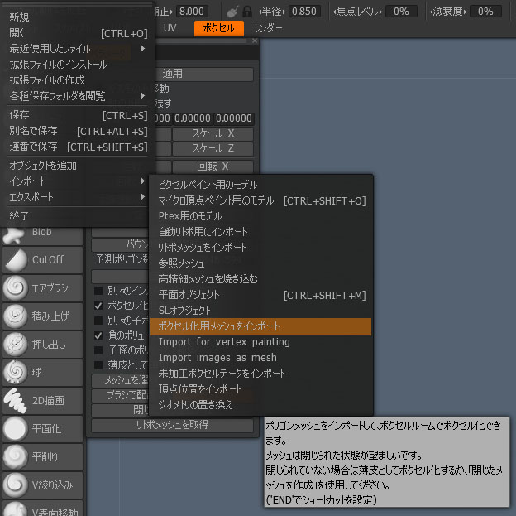Toggle the lock icon beside 半径
Viewport: 516px width, 516px height.
point(247,12)
